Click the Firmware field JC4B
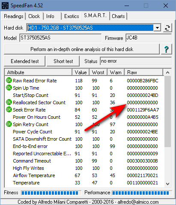This screenshot has width=176, height=205. [x=149, y=38]
